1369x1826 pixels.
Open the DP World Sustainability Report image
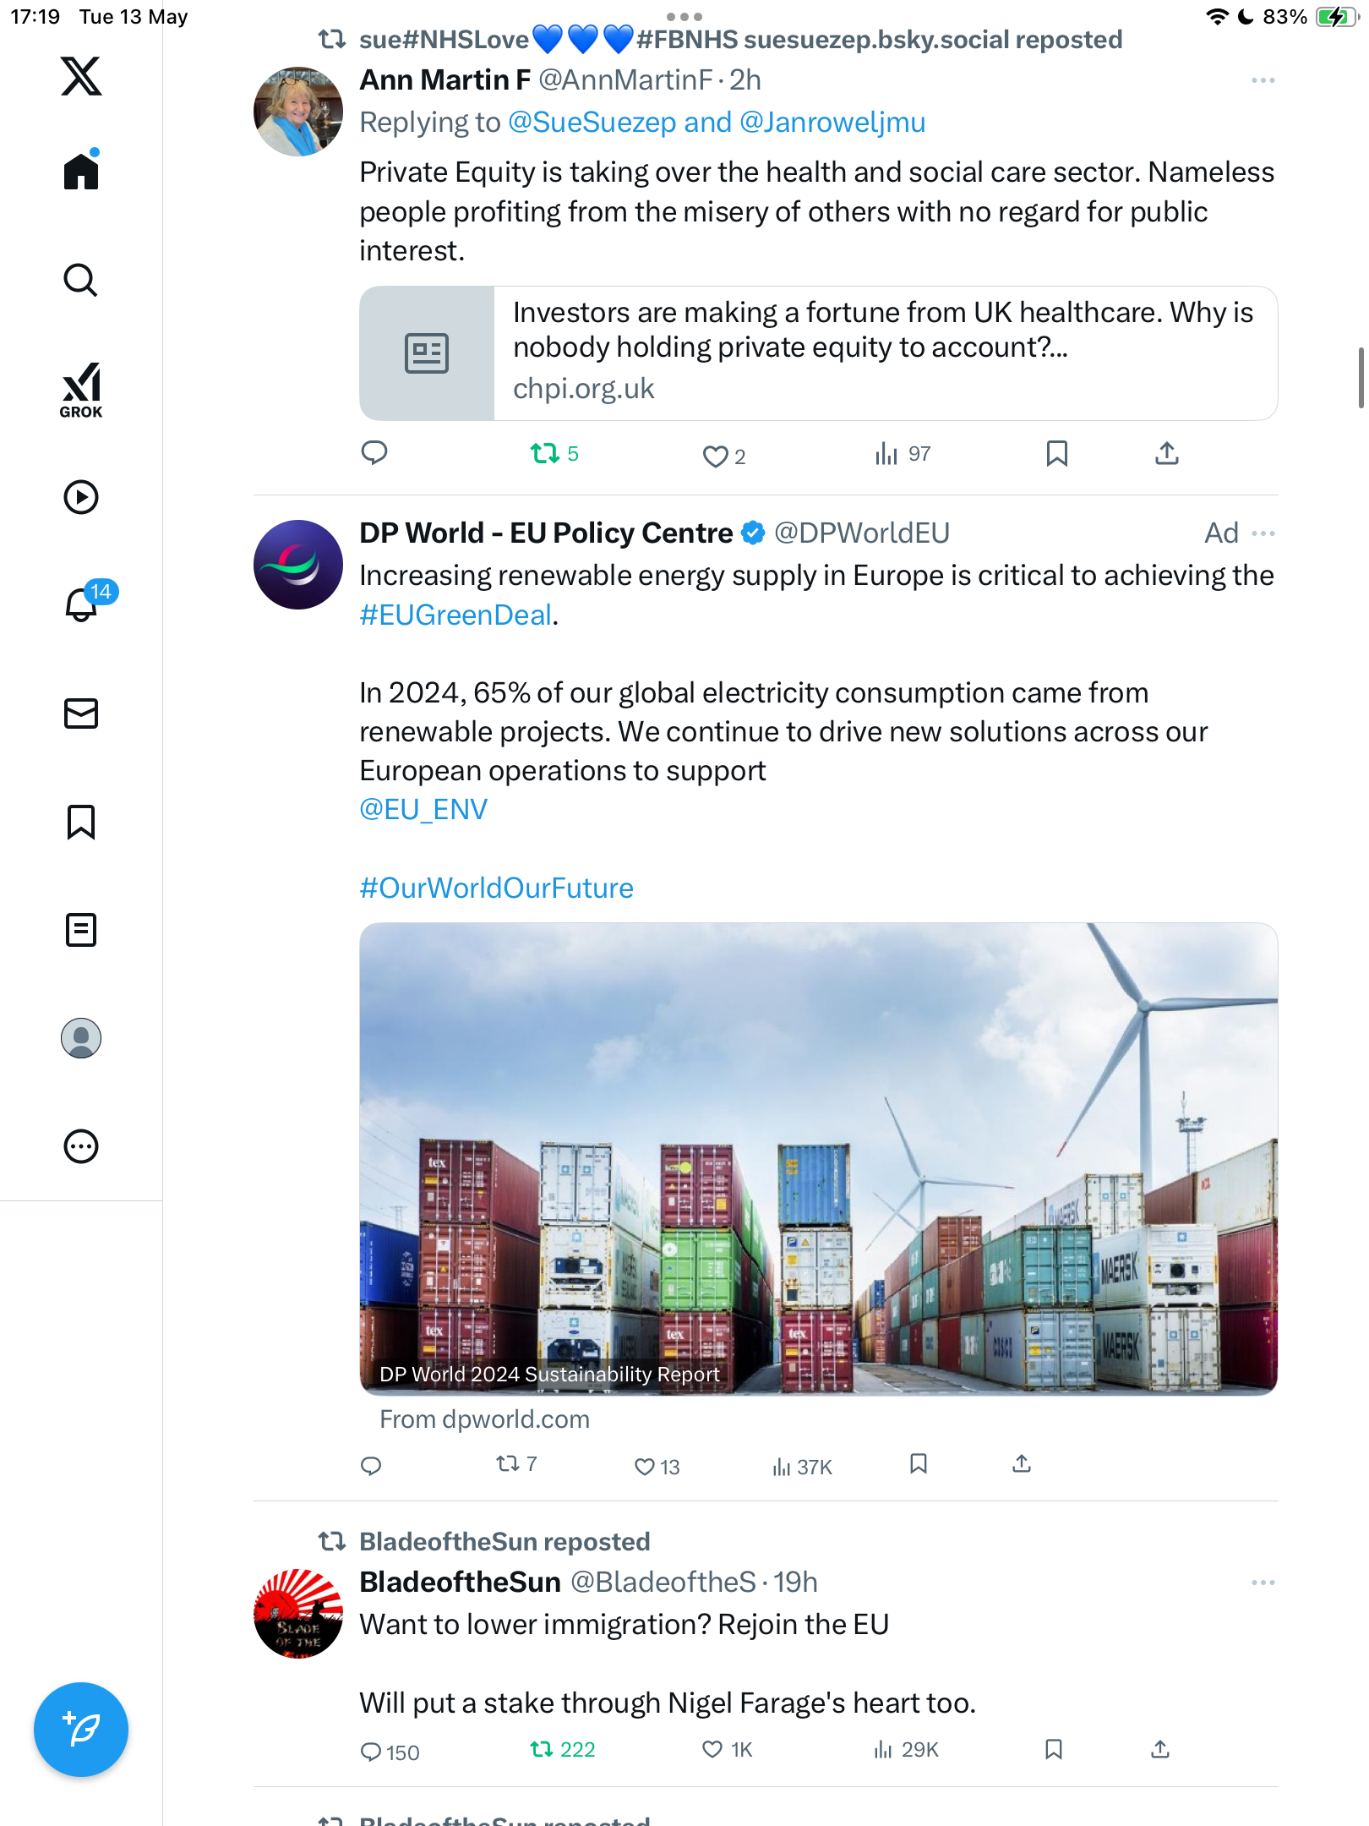[x=818, y=1159]
